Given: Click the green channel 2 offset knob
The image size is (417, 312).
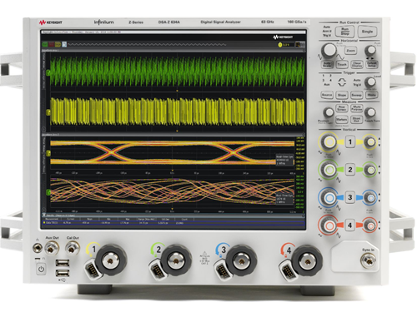Looking at the screenshot, I should (x=370, y=170).
